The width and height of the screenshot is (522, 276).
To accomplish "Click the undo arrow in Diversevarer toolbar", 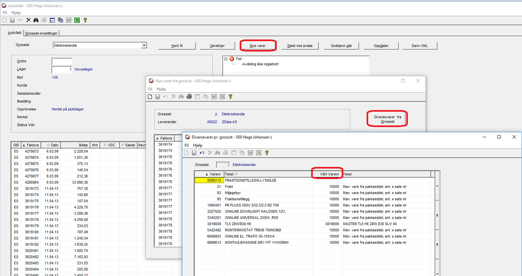I will (x=202, y=153).
